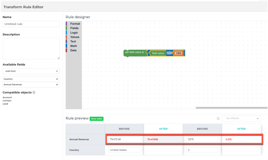Viewport: 268px width, 160px height.
Task: Click the rule Name input field
Action: tap(31, 24)
